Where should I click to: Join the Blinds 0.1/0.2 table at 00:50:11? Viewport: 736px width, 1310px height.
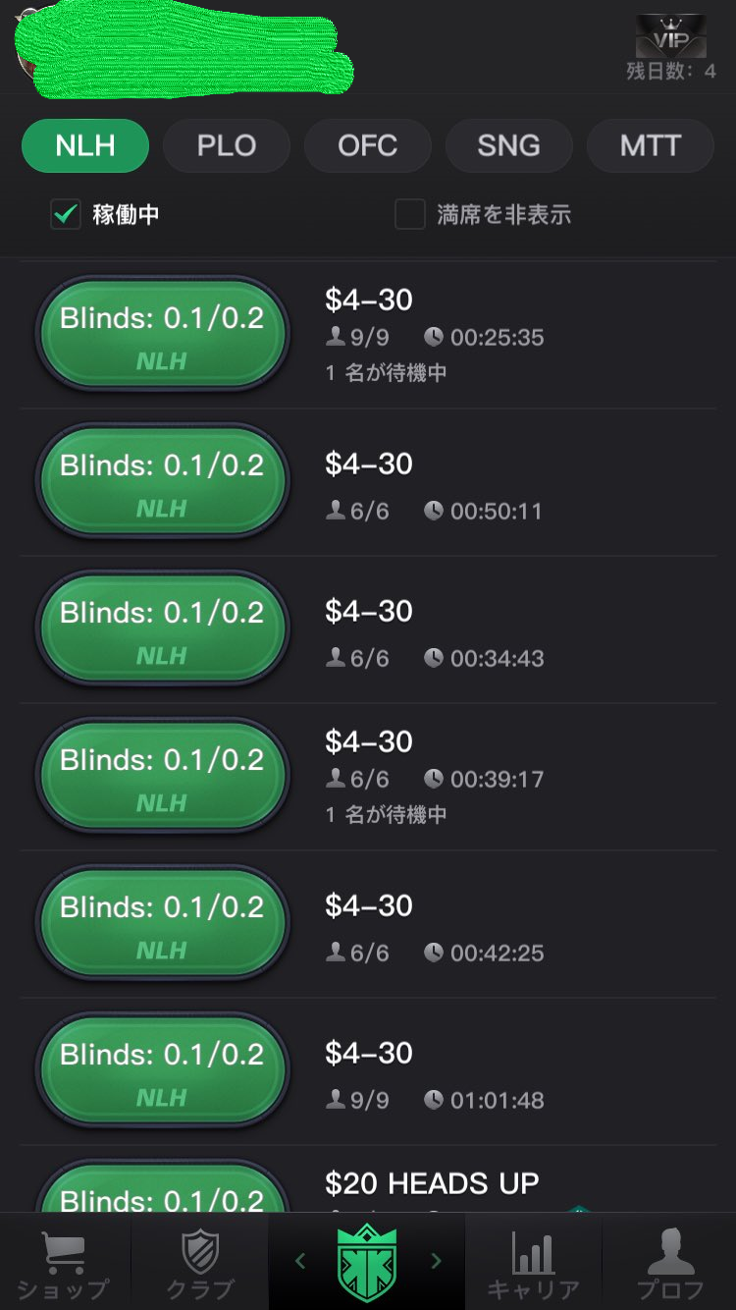point(162,482)
